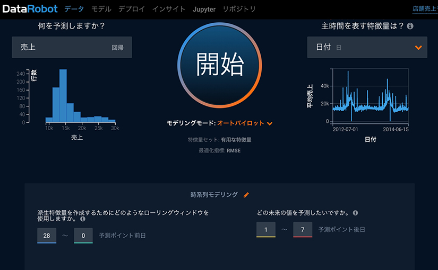The width and height of the screenshot is (438, 270).
Task: Click the rolling window start field 28
Action: (x=47, y=236)
